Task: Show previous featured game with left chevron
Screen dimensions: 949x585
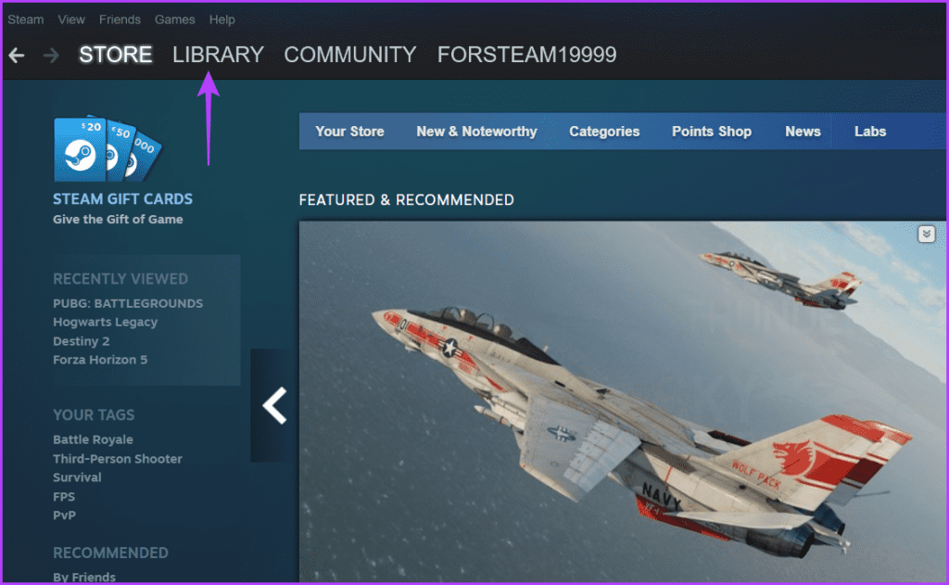Action: 274,405
